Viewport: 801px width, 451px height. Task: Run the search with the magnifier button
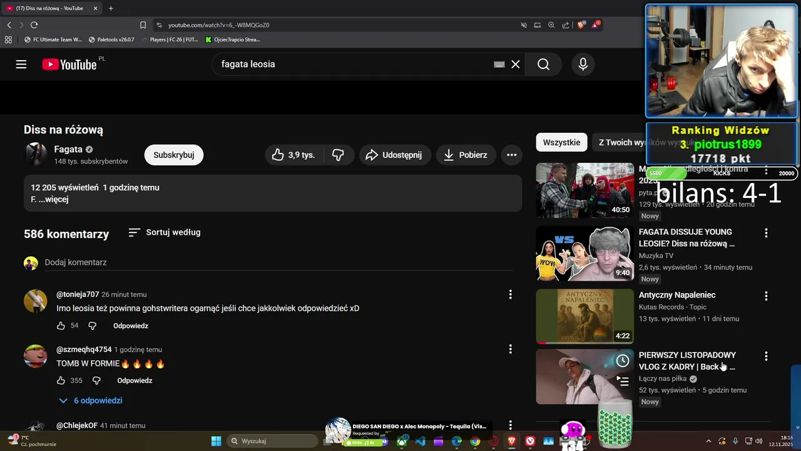click(543, 65)
